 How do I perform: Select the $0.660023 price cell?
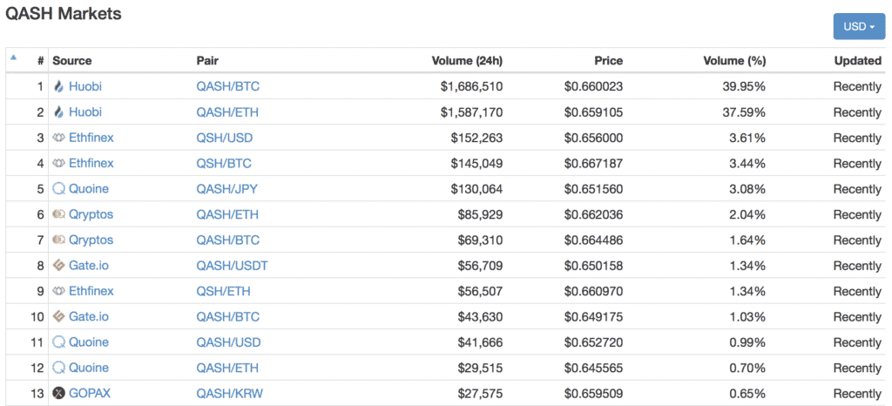coord(594,87)
